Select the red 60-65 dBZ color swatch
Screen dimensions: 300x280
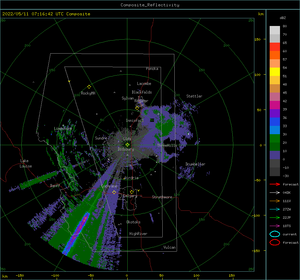pyautogui.click(x=275, y=47)
